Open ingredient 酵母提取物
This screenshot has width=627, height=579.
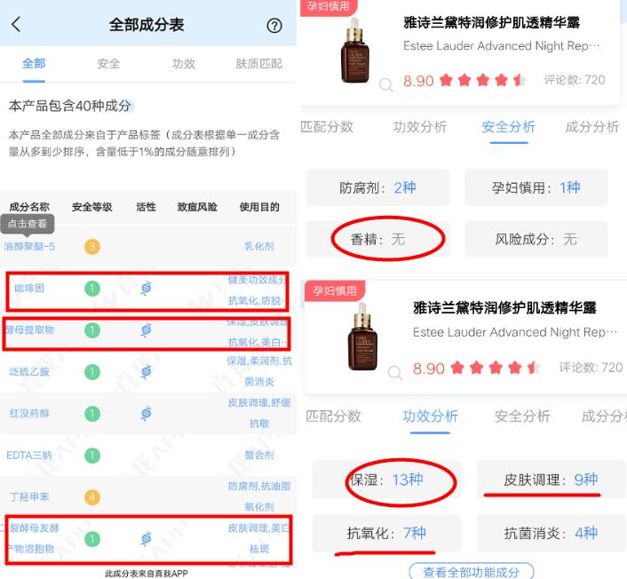[x=29, y=329]
